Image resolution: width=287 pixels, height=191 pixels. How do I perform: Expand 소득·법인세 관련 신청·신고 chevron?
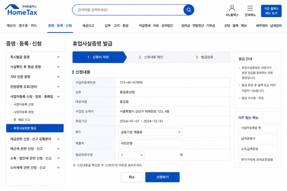click(58, 158)
